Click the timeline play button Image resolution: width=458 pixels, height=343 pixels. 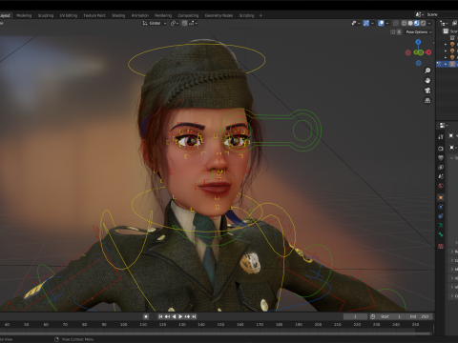pos(180,316)
